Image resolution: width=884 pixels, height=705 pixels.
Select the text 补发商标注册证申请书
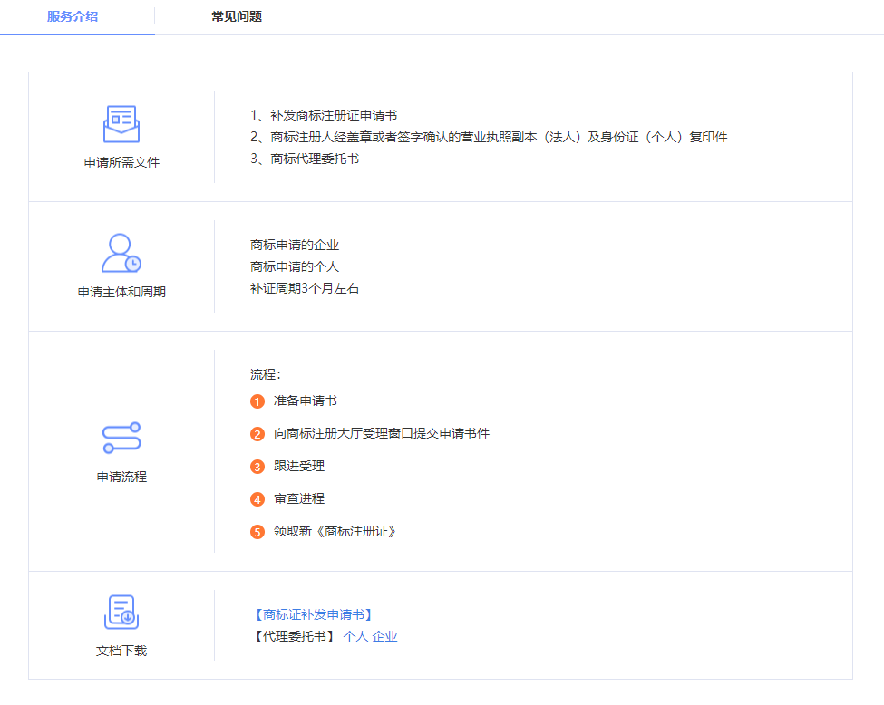334,115
